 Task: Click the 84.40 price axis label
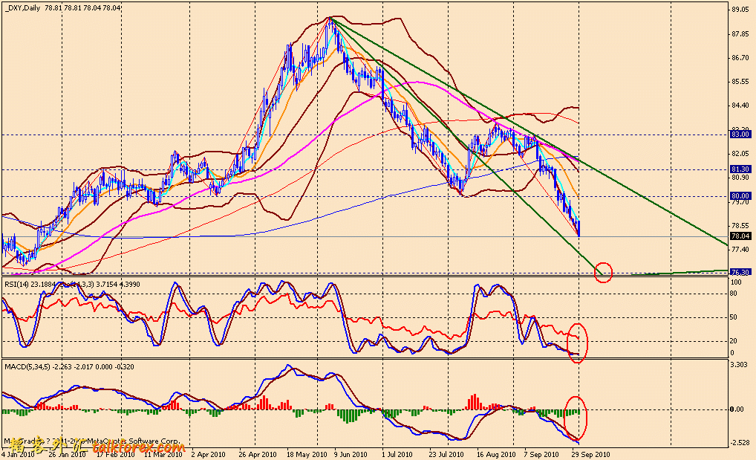coord(739,106)
